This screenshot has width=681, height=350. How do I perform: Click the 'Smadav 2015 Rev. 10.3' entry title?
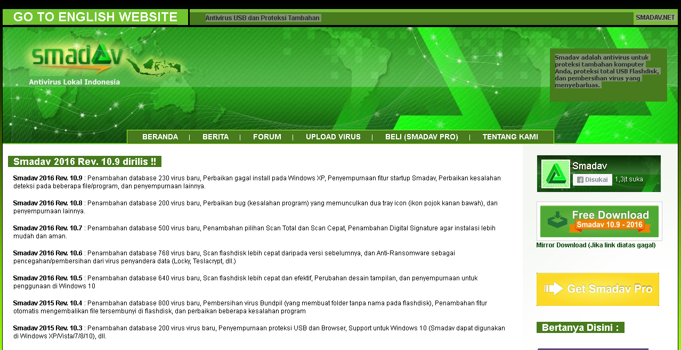point(48,328)
